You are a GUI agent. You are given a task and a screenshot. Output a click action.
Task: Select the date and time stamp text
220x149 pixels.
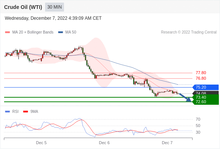click(53, 18)
